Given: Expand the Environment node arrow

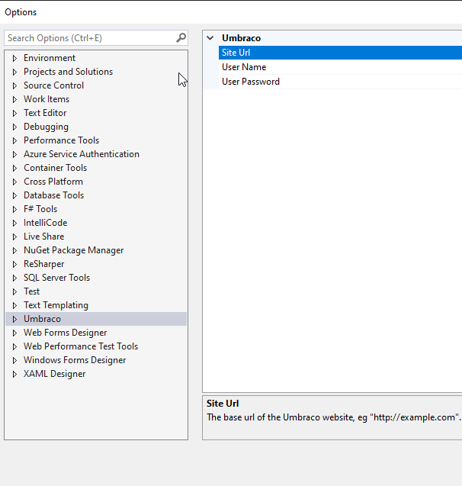Looking at the screenshot, I should point(14,58).
